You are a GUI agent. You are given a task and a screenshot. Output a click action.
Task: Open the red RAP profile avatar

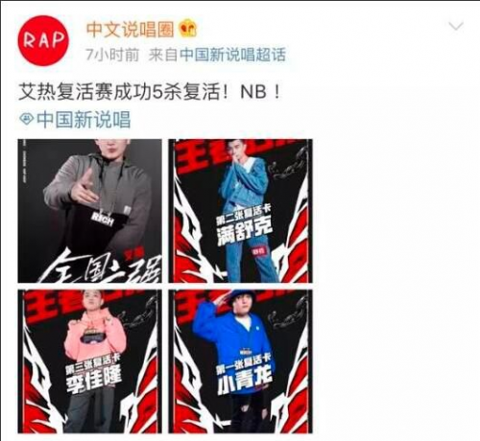tap(43, 40)
